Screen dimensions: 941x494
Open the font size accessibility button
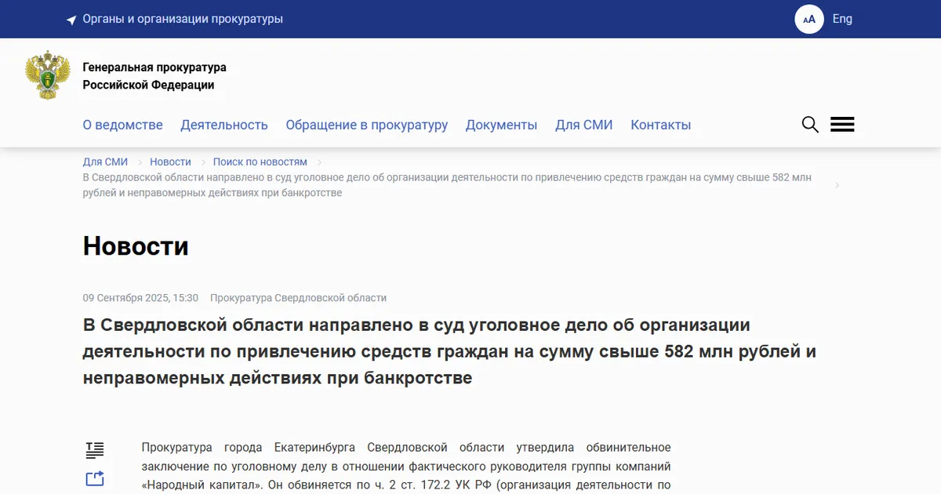(x=809, y=19)
